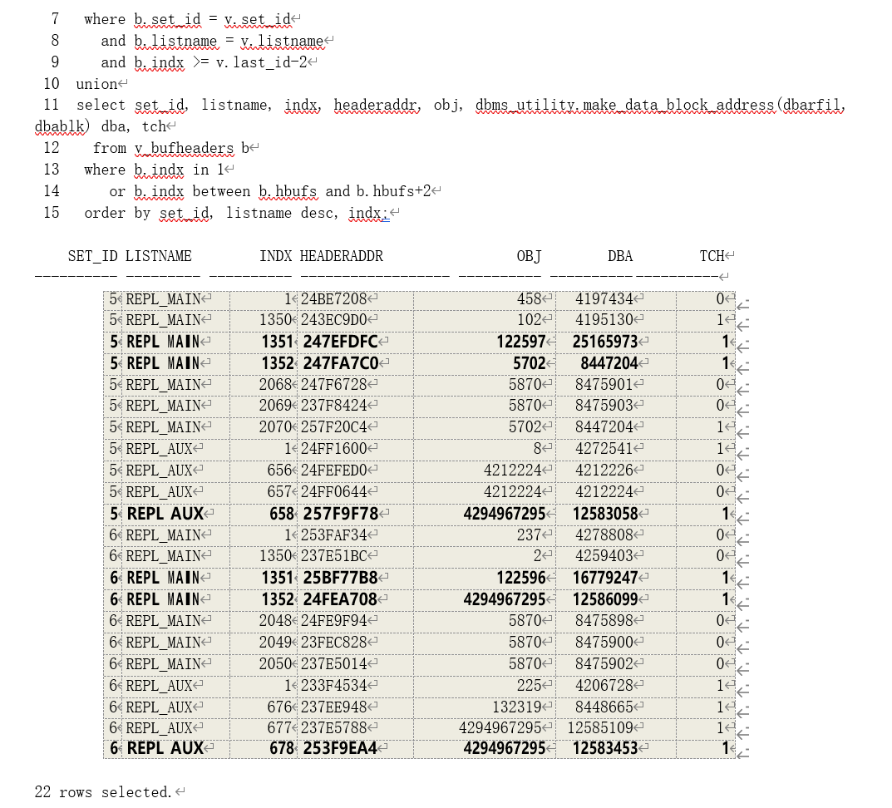
Task: Select header address 237E5014
Action: pos(333,664)
